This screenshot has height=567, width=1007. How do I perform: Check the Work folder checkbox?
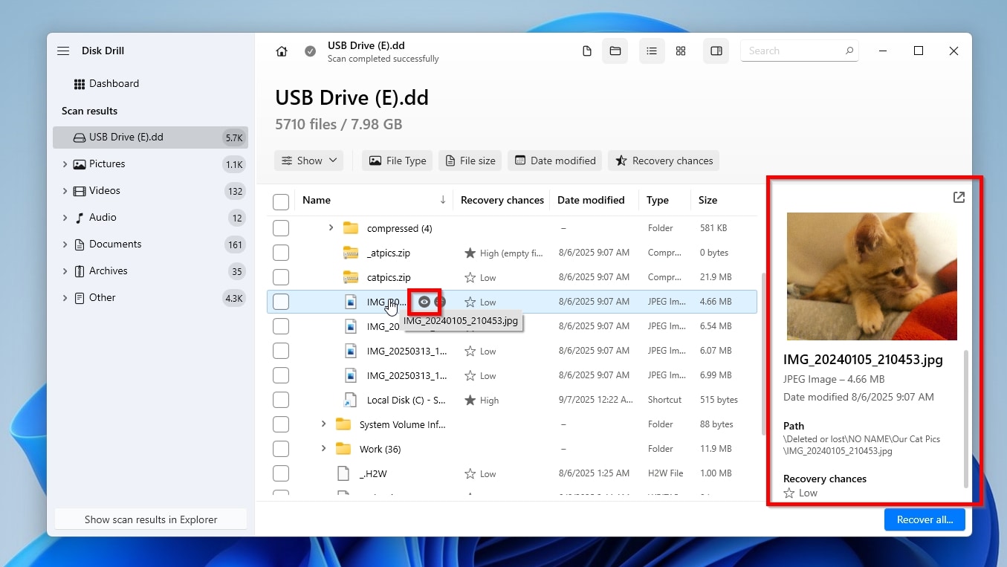click(x=281, y=449)
